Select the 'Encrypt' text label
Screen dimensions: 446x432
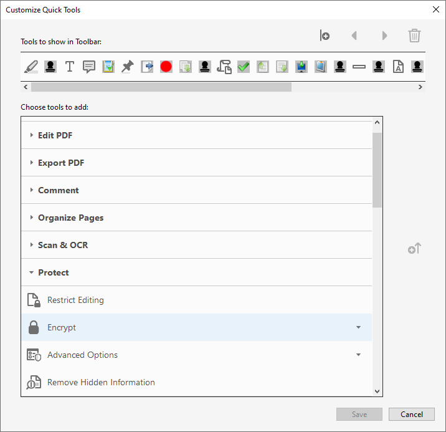pos(62,327)
